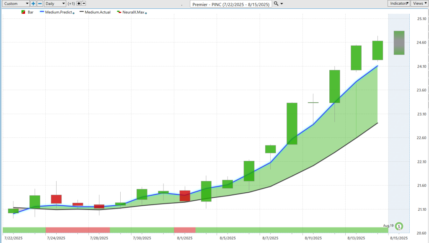Click the blue plus zoom-in button

[x=33, y=3]
